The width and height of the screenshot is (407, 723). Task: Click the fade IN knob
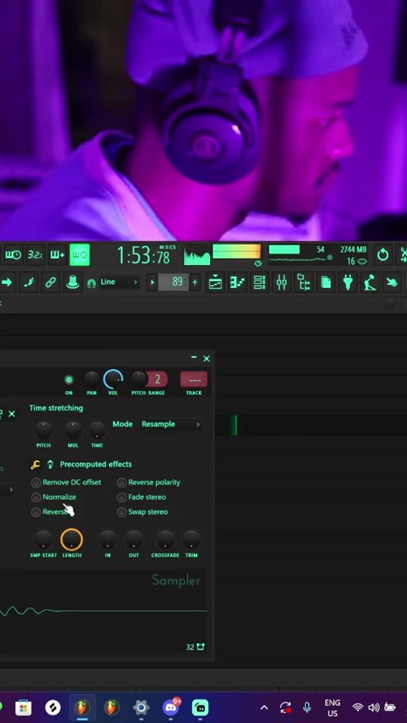pyautogui.click(x=108, y=539)
